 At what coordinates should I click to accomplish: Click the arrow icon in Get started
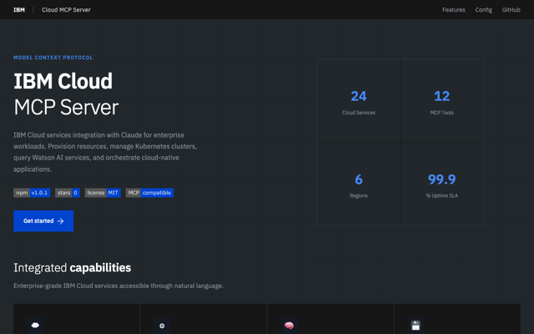click(61, 221)
